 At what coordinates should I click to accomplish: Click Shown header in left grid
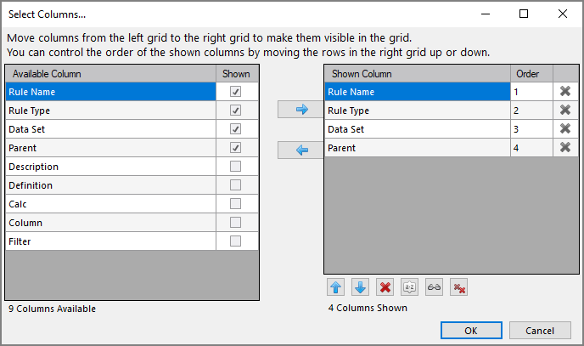(x=237, y=74)
